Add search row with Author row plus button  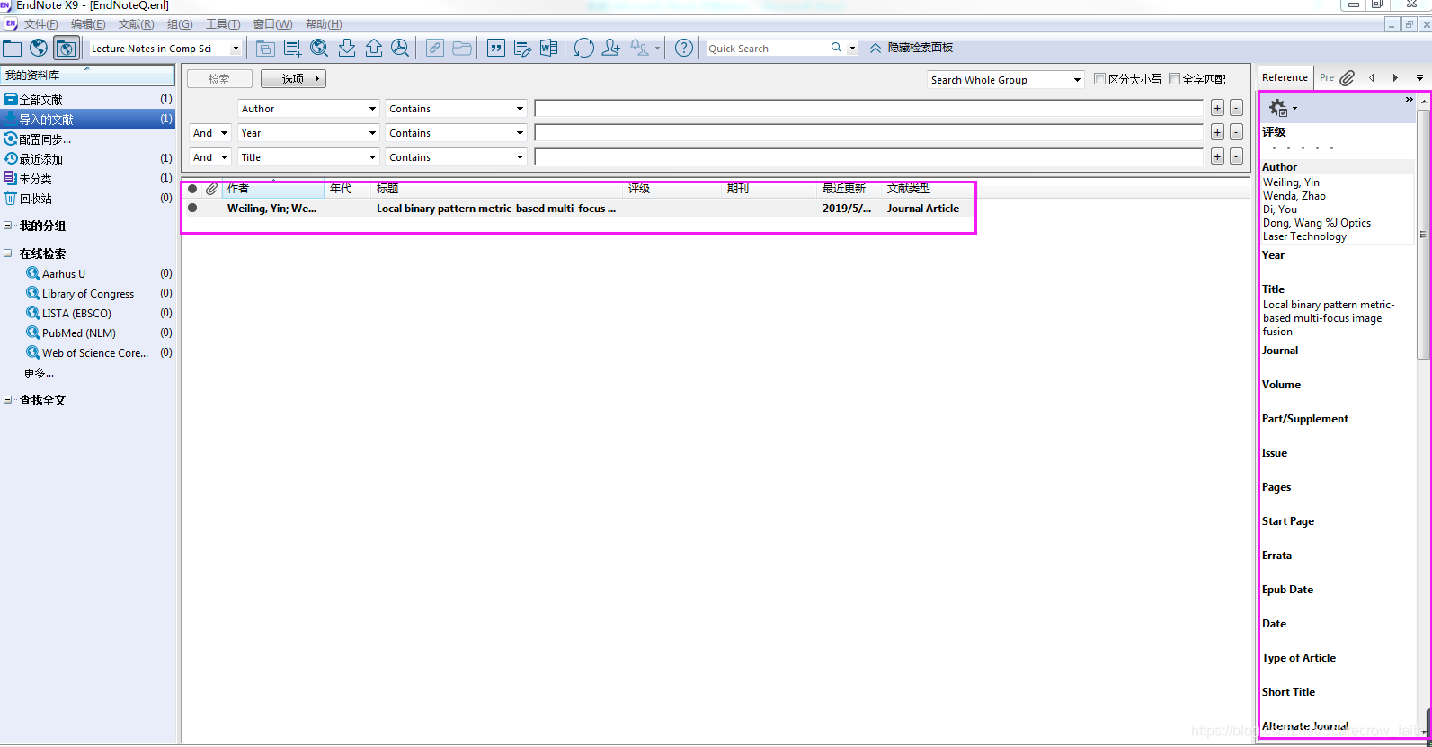pos(1217,108)
